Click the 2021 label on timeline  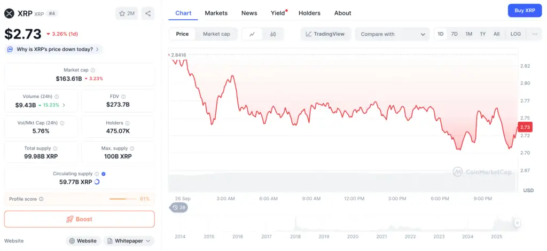point(381,237)
